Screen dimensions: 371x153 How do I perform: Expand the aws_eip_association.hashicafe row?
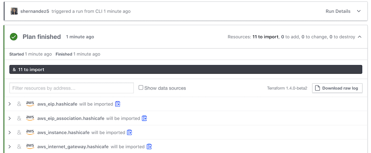tap(10, 118)
